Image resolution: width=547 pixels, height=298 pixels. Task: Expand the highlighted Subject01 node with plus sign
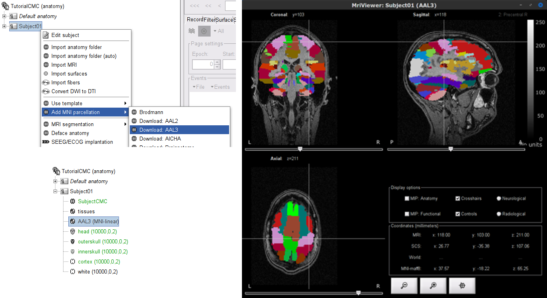[x=4, y=26]
